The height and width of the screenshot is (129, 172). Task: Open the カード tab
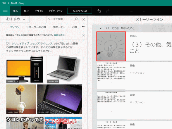pos(26,11)
